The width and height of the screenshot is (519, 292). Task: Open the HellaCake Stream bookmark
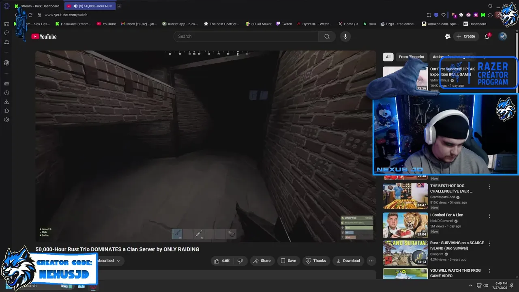[73, 24]
